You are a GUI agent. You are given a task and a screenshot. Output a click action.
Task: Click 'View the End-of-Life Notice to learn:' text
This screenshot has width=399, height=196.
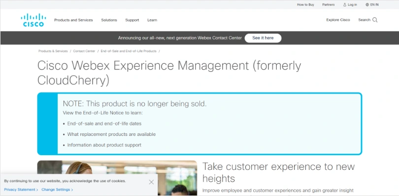pos(103,113)
